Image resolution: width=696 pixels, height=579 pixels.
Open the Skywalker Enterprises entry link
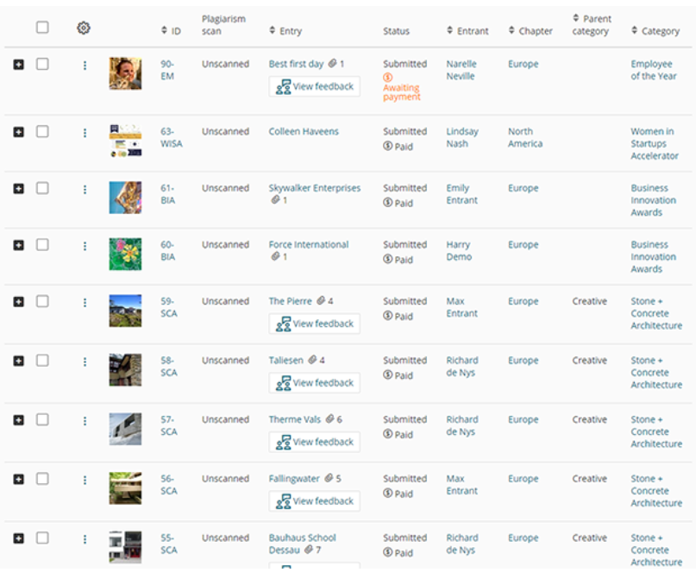coord(314,188)
